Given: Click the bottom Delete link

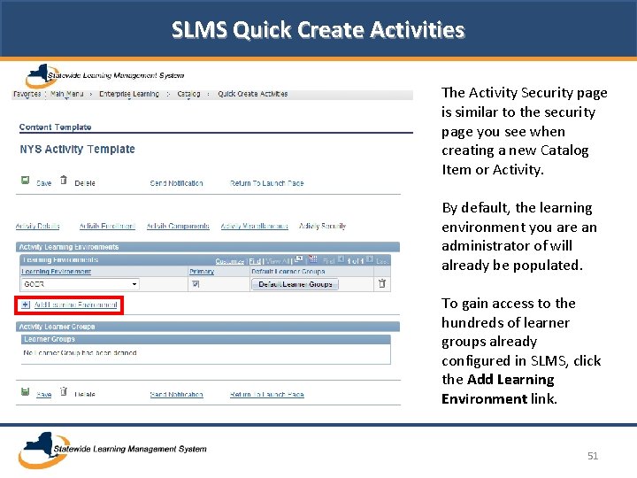Looking at the screenshot, I should 85,394.
